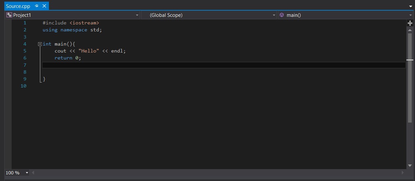Collapse the int main() outlining block
The image size is (415, 181).
[40, 44]
